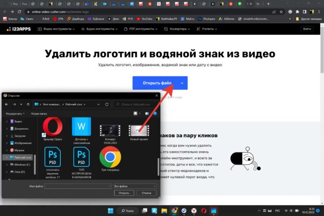Open the dialog help icon

(x=155, y=113)
